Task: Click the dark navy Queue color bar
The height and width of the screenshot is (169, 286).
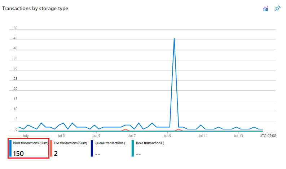Action: click(92, 149)
